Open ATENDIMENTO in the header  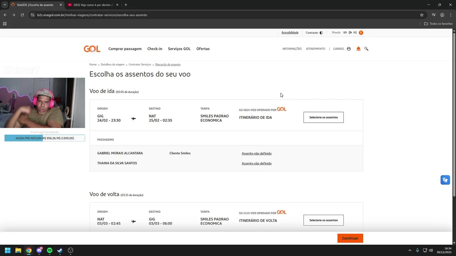(316, 49)
